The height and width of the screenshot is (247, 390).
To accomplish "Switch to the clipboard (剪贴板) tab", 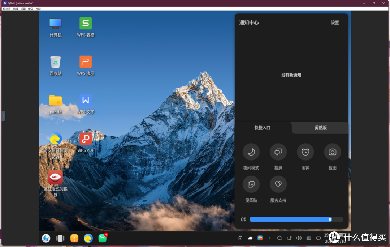I will pos(320,128).
